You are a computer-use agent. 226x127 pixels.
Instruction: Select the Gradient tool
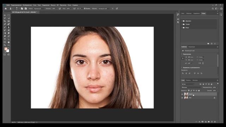(5, 33)
